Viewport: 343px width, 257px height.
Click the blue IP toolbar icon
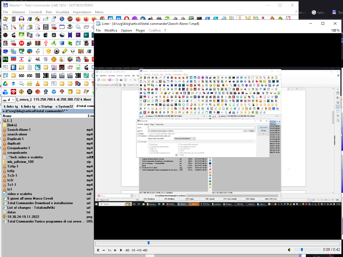(x=5, y=51)
